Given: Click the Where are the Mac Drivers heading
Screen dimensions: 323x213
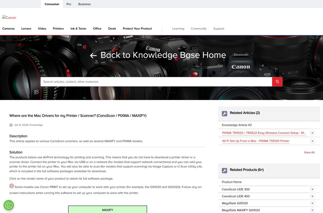Looking at the screenshot, I should [78, 116].
